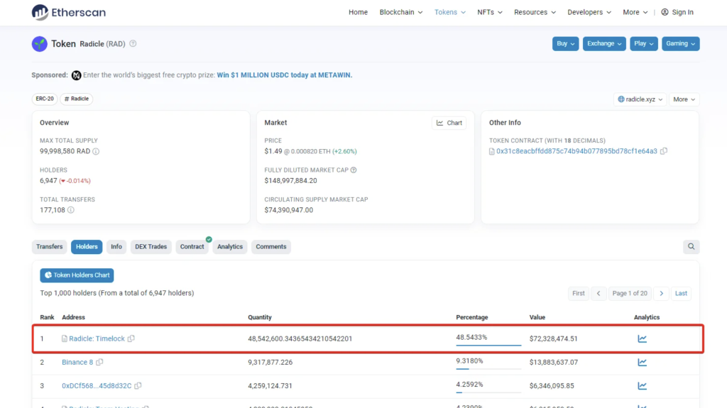
Task: Click contract icon beside Radicle: Timelock
Action: 65,339
